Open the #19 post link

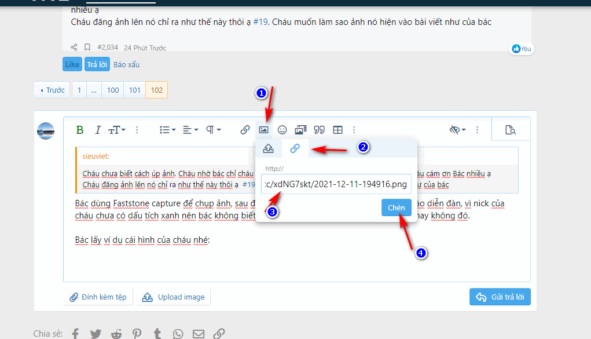point(260,22)
